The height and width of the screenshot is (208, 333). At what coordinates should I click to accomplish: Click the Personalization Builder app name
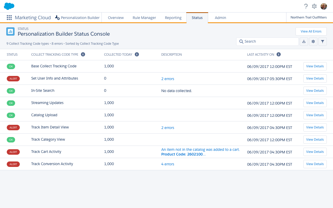(80, 18)
